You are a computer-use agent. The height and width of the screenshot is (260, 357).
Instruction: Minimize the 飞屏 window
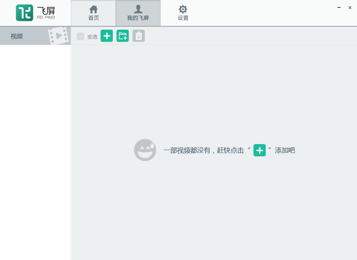coord(339,7)
